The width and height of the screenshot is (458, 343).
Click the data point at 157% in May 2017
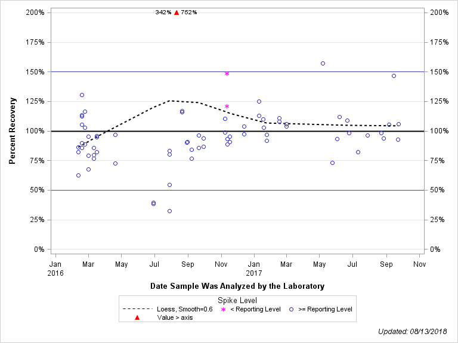pos(323,64)
